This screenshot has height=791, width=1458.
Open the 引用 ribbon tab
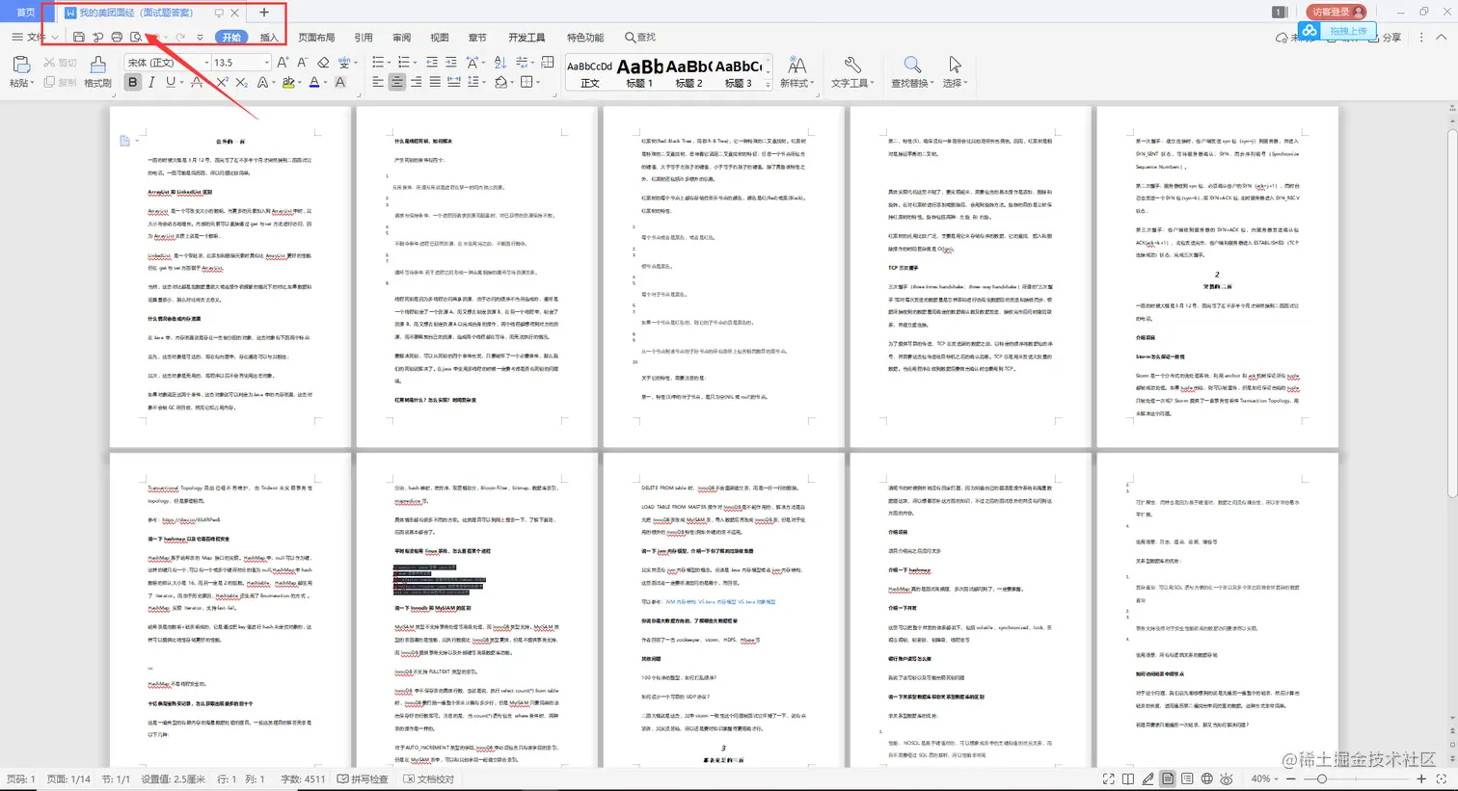[x=364, y=38]
